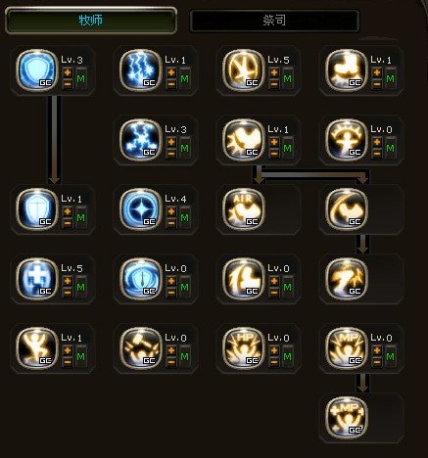Click the M max button for Lv.3 shield
The image size is (428, 458).
[80, 78]
